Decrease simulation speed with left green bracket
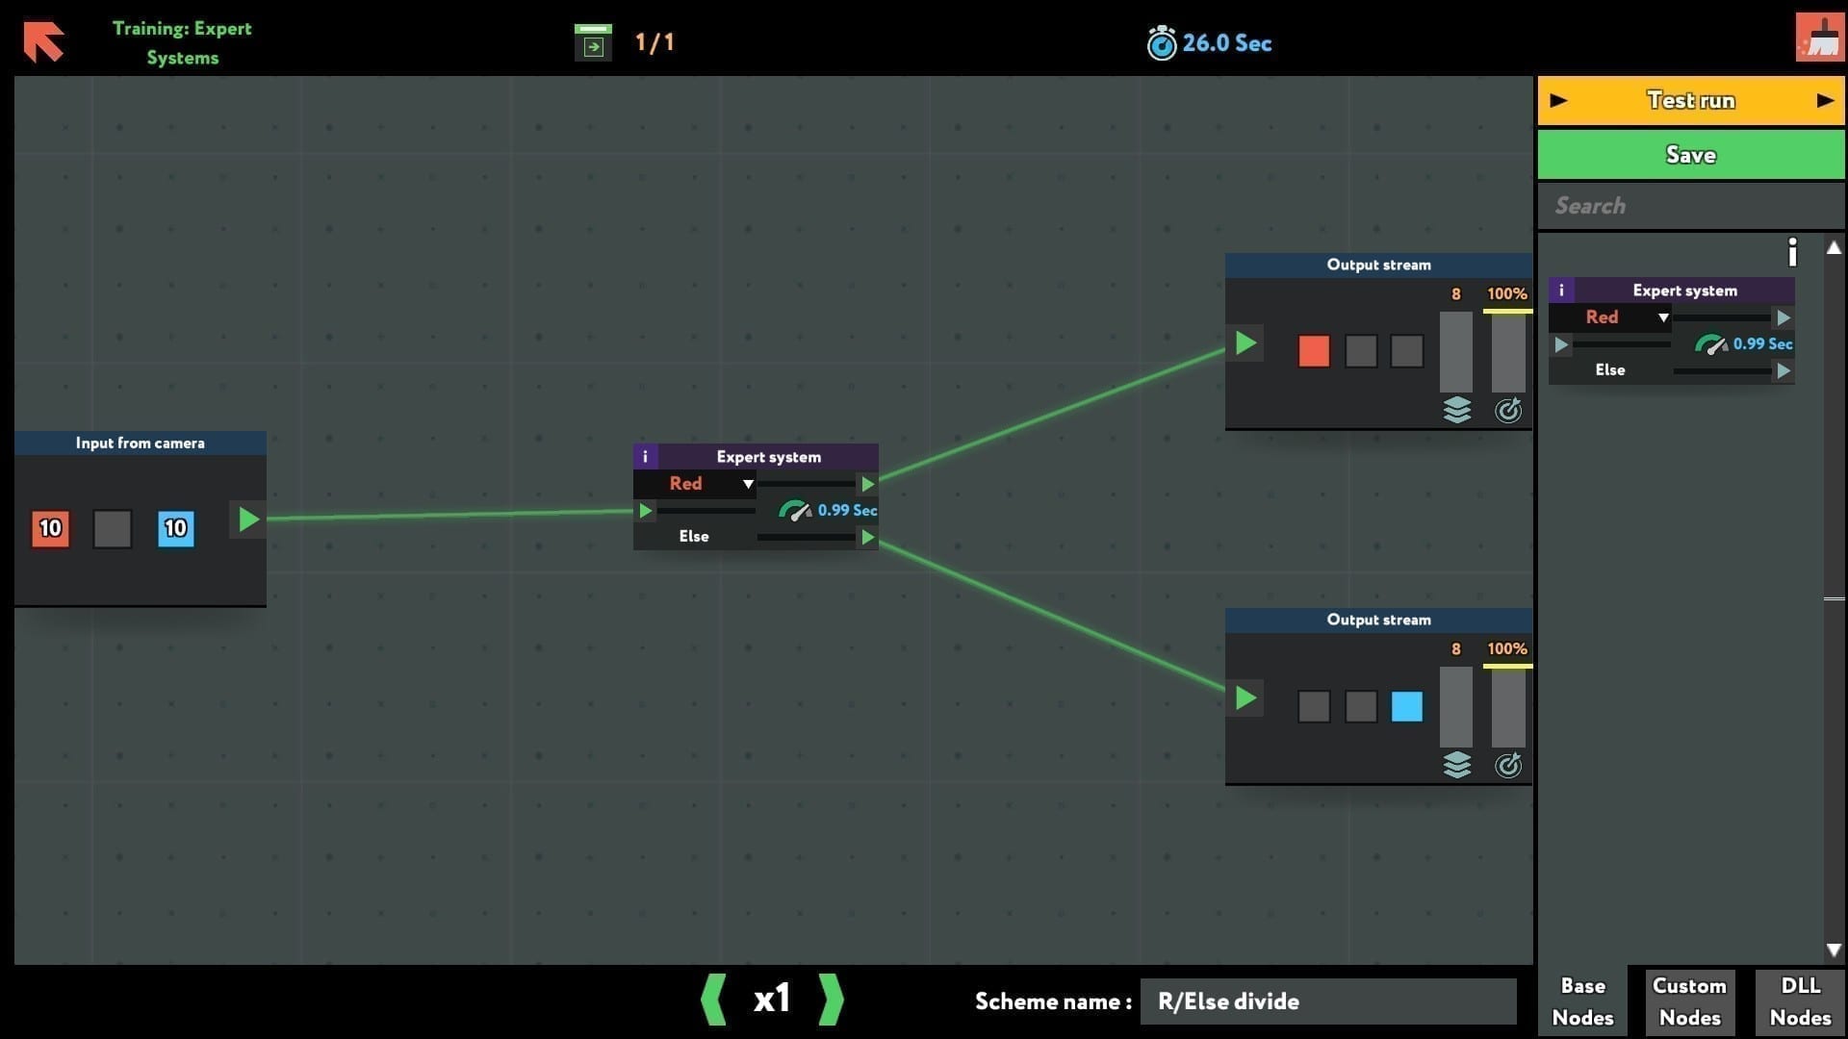 [x=714, y=1000]
